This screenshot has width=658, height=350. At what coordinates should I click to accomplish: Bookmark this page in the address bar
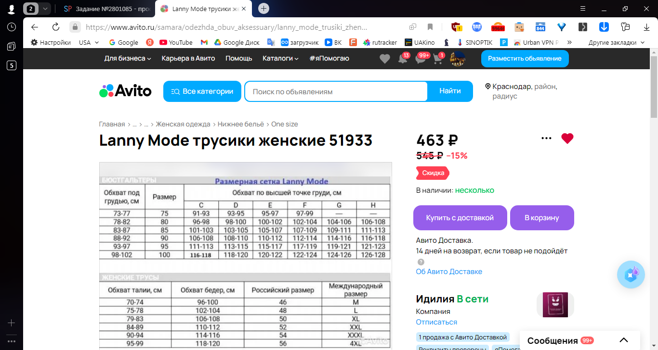pos(430,27)
